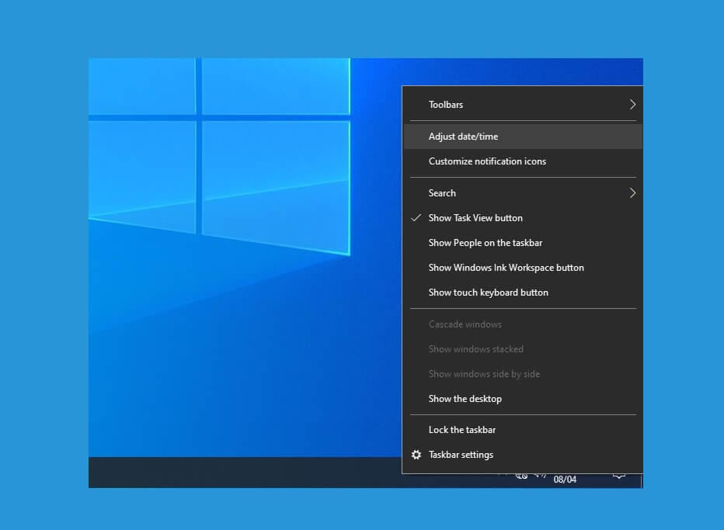Image resolution: width=724 pixels, height=530 pixels.
Task: Expand the Toolbars submenu
Action: [524, 104]
